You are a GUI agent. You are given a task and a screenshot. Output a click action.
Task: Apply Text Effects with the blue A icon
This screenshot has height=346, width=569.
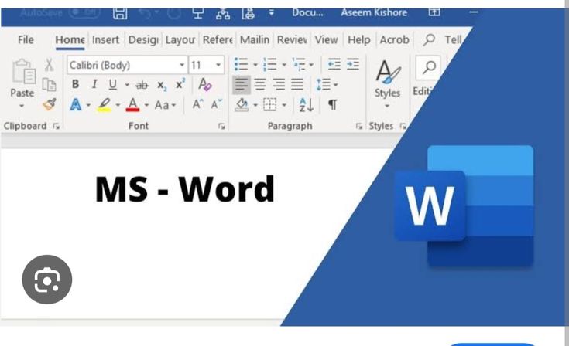pos(76,105)
